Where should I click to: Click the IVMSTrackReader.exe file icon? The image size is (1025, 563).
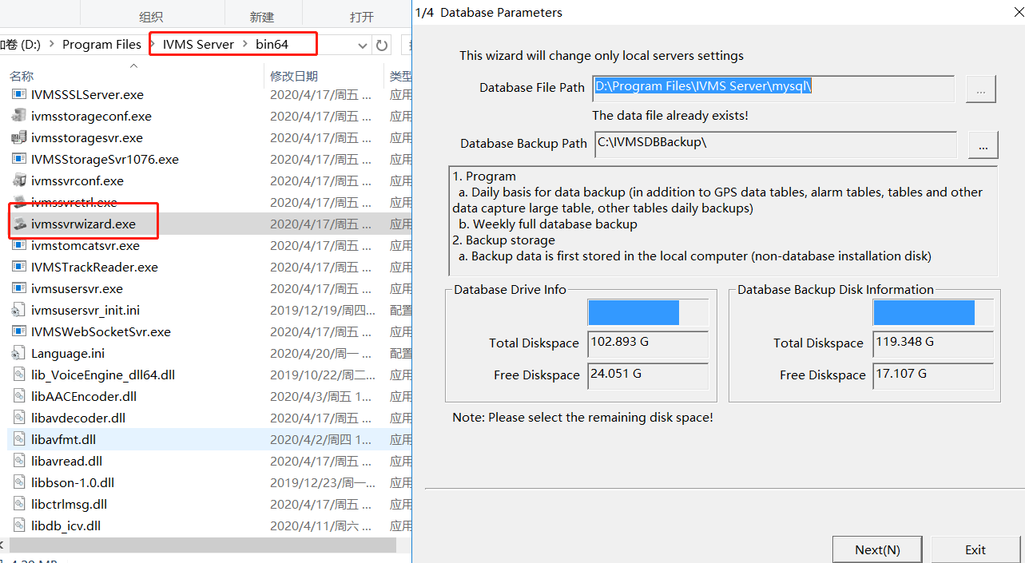pyautogui.click(x=19, y=267)
